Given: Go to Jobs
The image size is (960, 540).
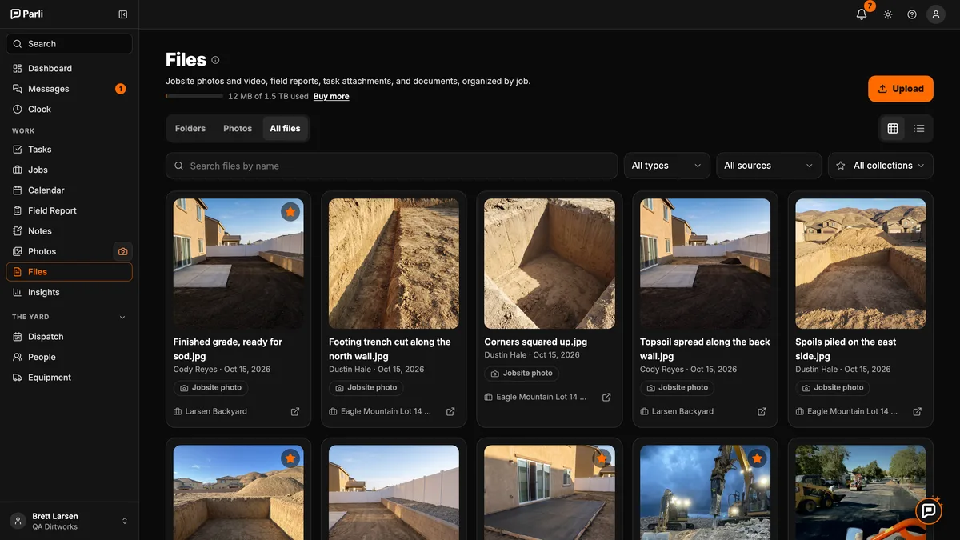Looking at the screenshot, I should pyautogui.click(x=69, y=170).
